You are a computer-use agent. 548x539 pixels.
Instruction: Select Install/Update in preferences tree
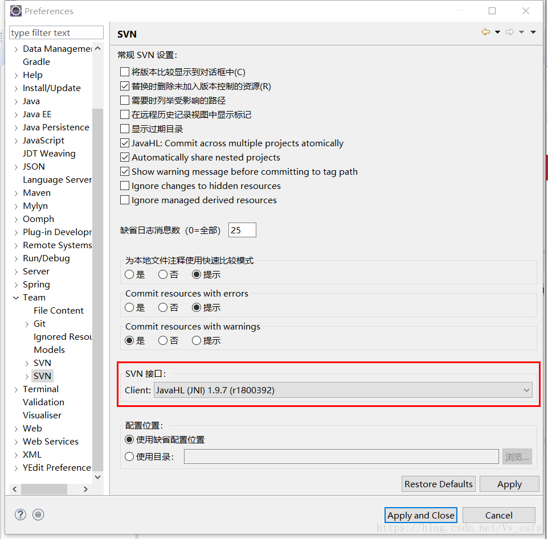point(52,88)
